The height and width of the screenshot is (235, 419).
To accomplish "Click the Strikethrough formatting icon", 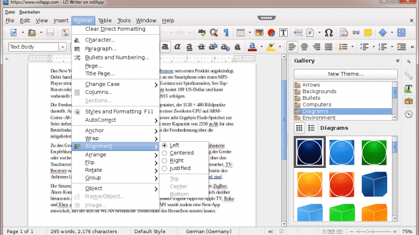I will 201,47.
